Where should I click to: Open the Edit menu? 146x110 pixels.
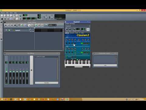[7, 13]
